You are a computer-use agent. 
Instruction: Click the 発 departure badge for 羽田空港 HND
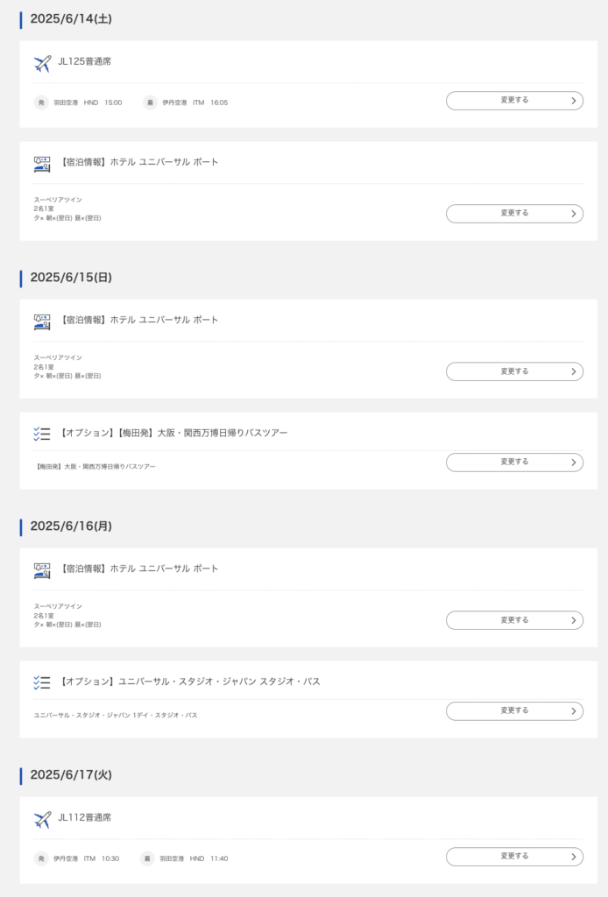coord(41,102)
